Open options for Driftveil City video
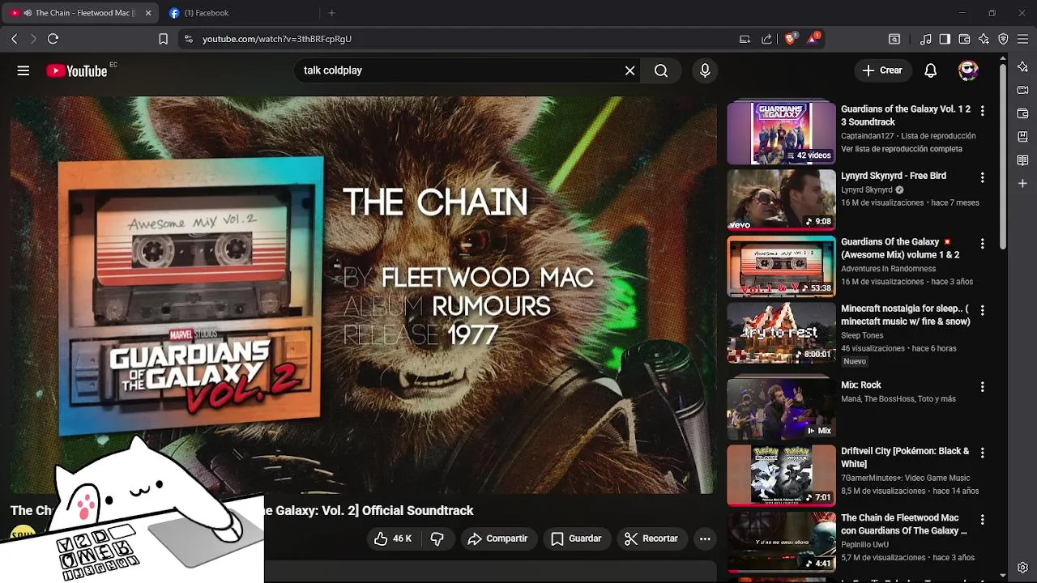The image size is (1037, 583). 983,452
